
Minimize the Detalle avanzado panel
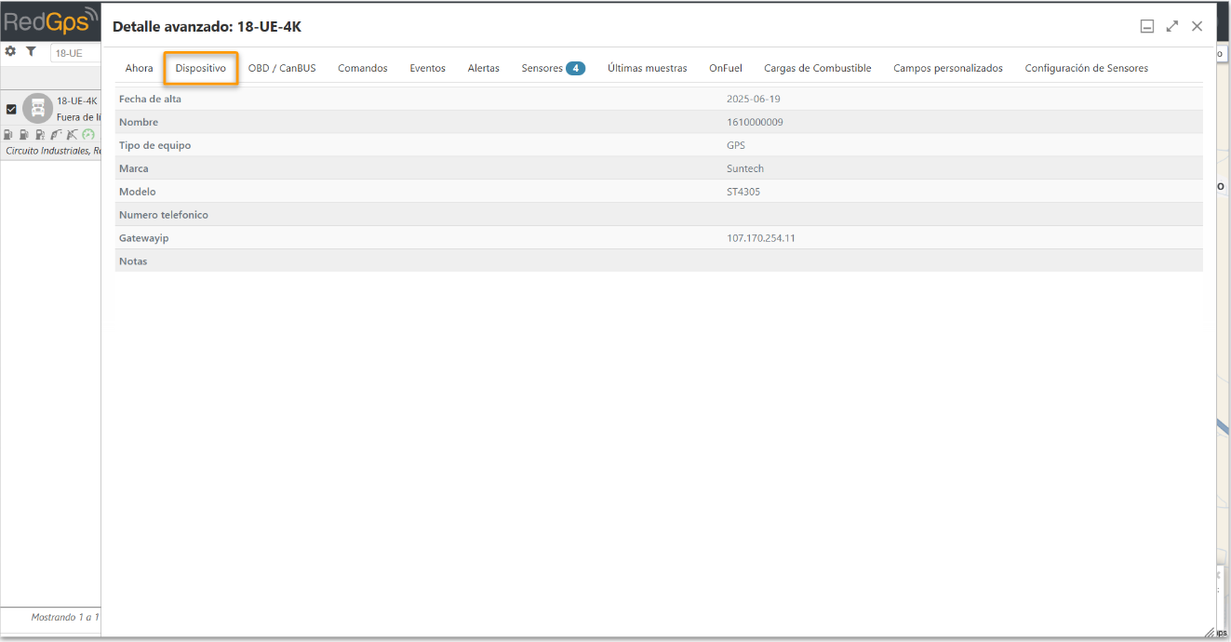[x=1147, y=26]
